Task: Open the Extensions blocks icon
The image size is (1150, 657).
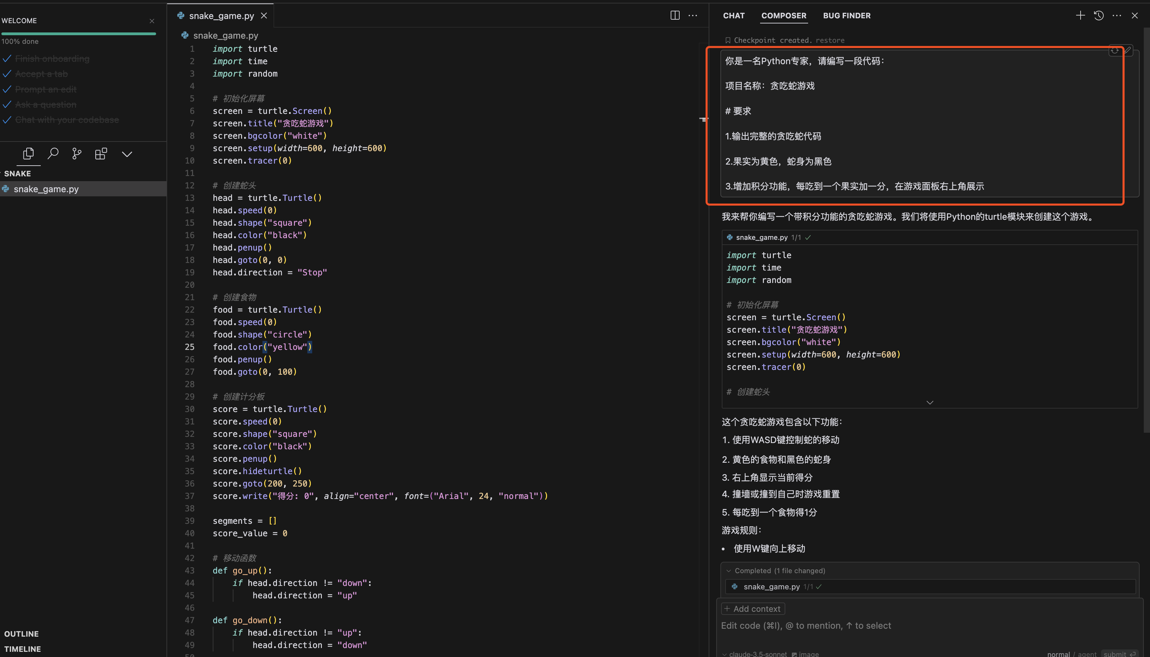Action: point(101,154)
